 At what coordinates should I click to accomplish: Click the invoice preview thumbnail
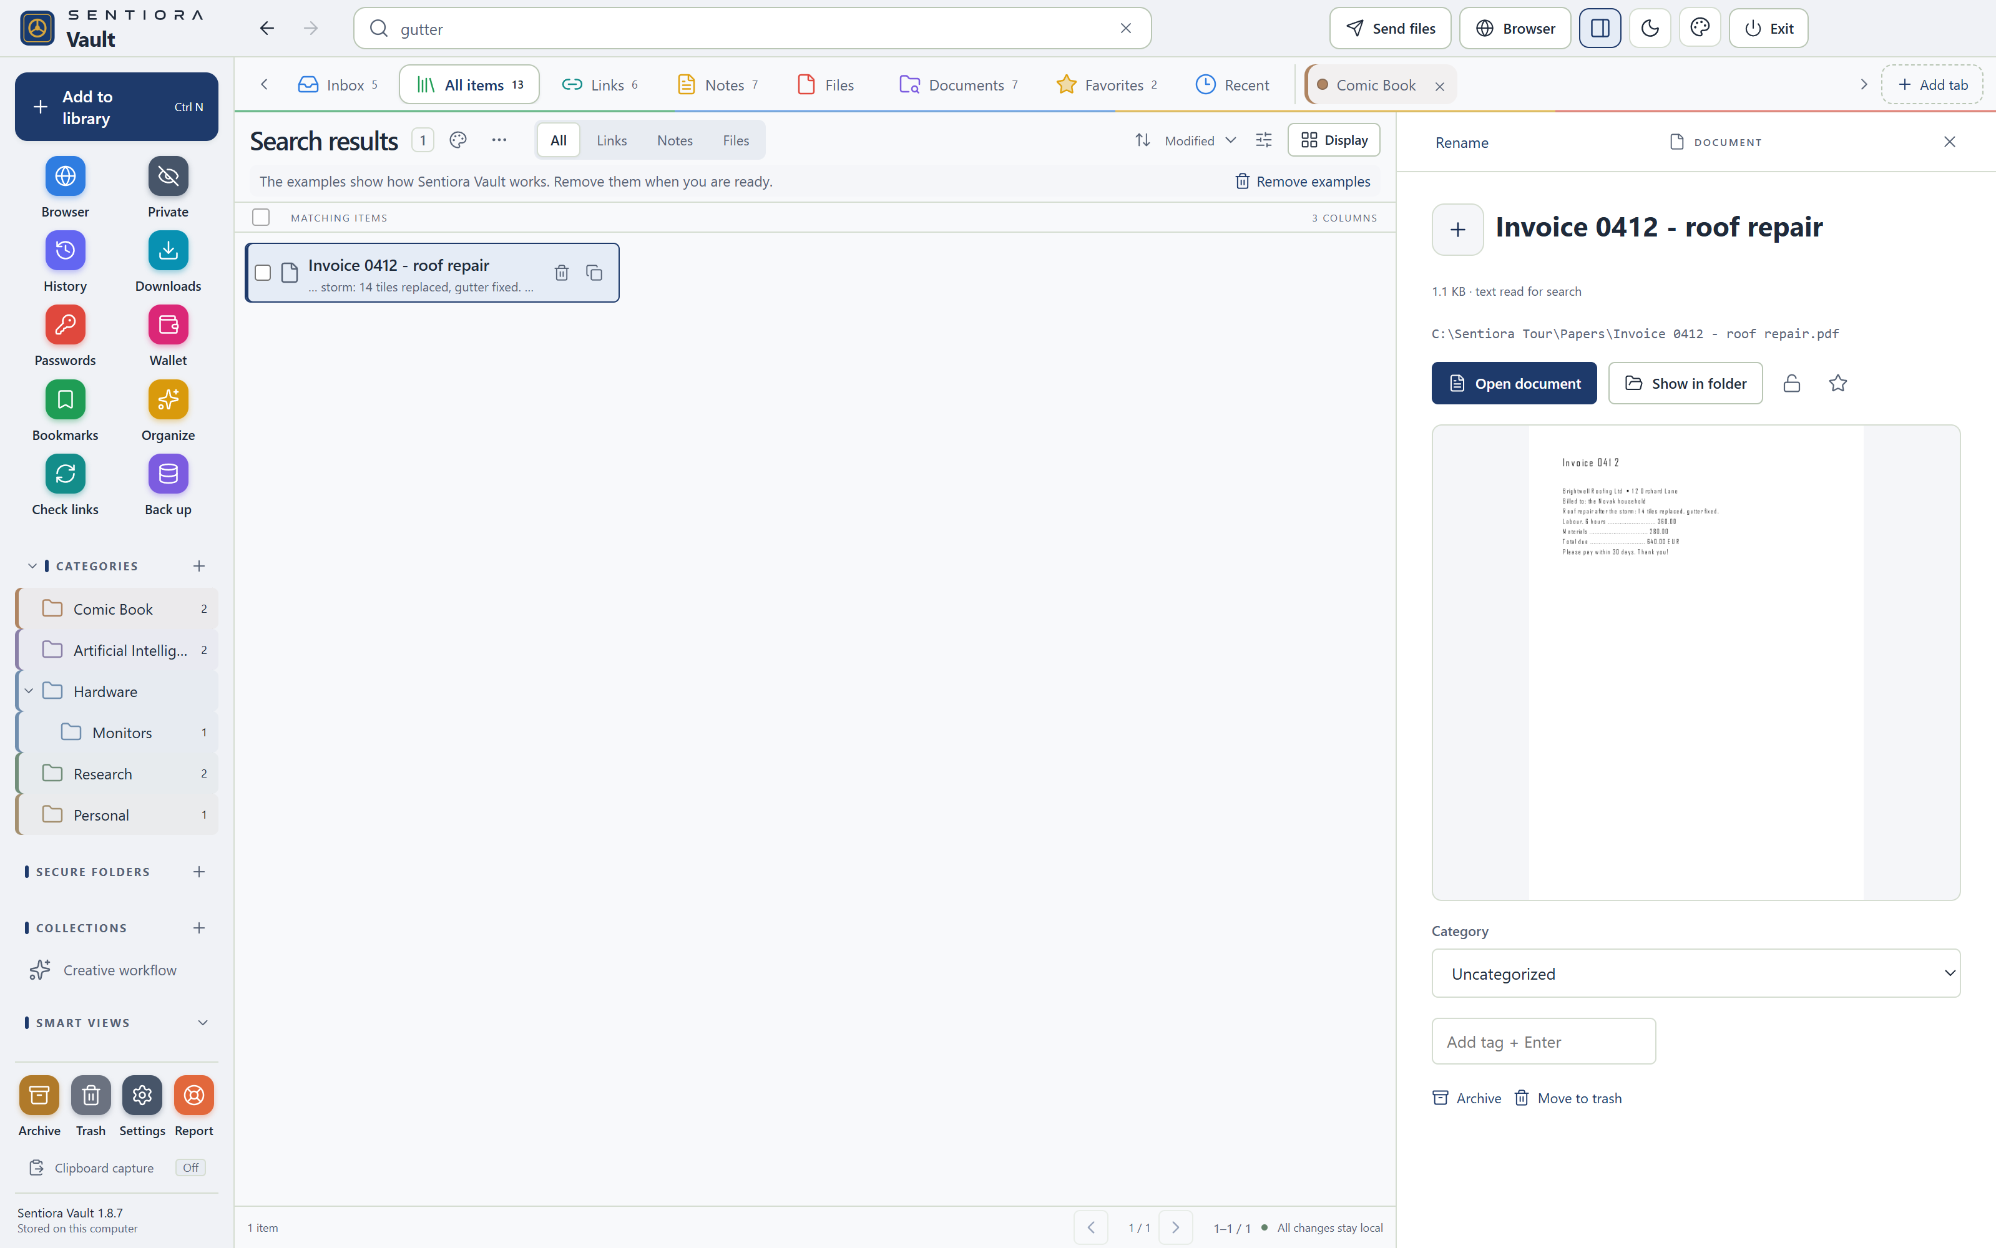coord(1696,662)
